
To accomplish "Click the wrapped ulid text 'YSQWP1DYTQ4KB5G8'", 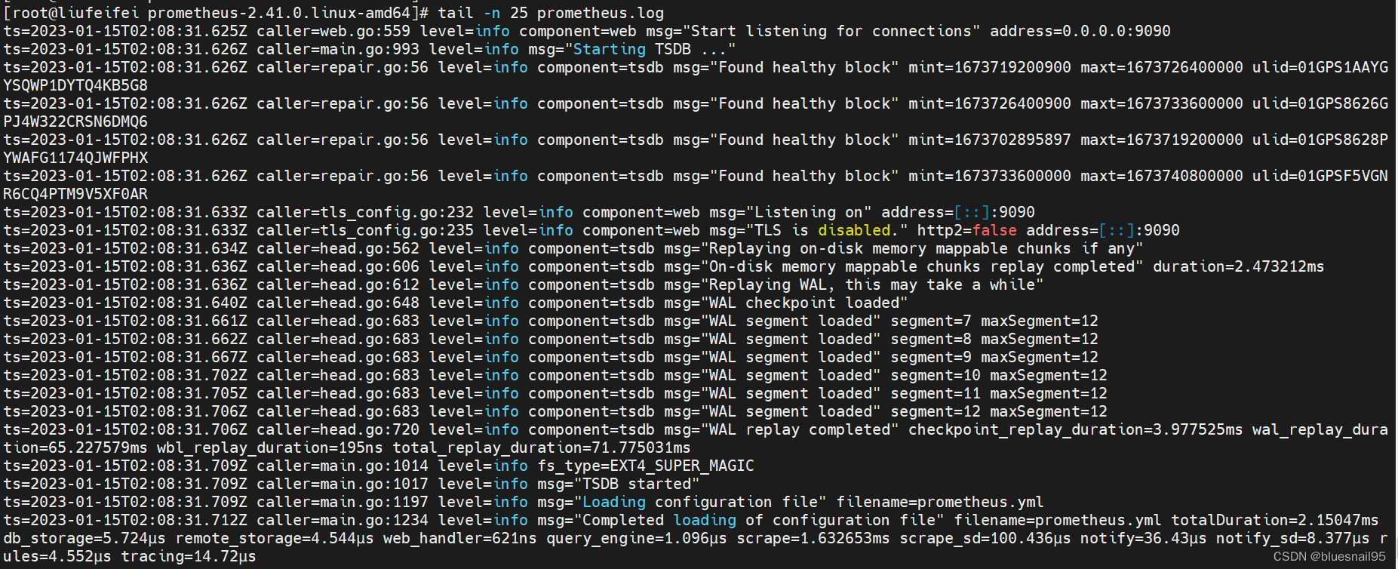I will tap(75, 85).
